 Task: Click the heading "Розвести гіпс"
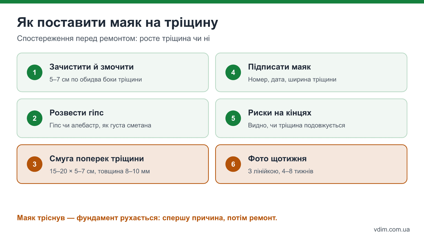76,113
